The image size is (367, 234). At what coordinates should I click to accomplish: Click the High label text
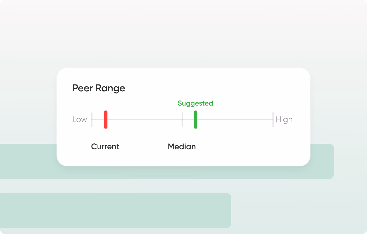(284, 120)
